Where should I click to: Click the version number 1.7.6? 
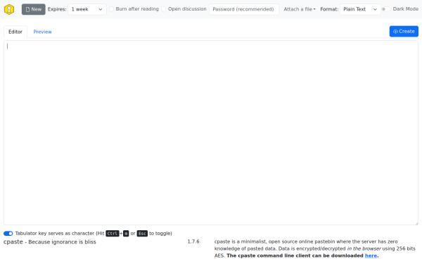193,241
